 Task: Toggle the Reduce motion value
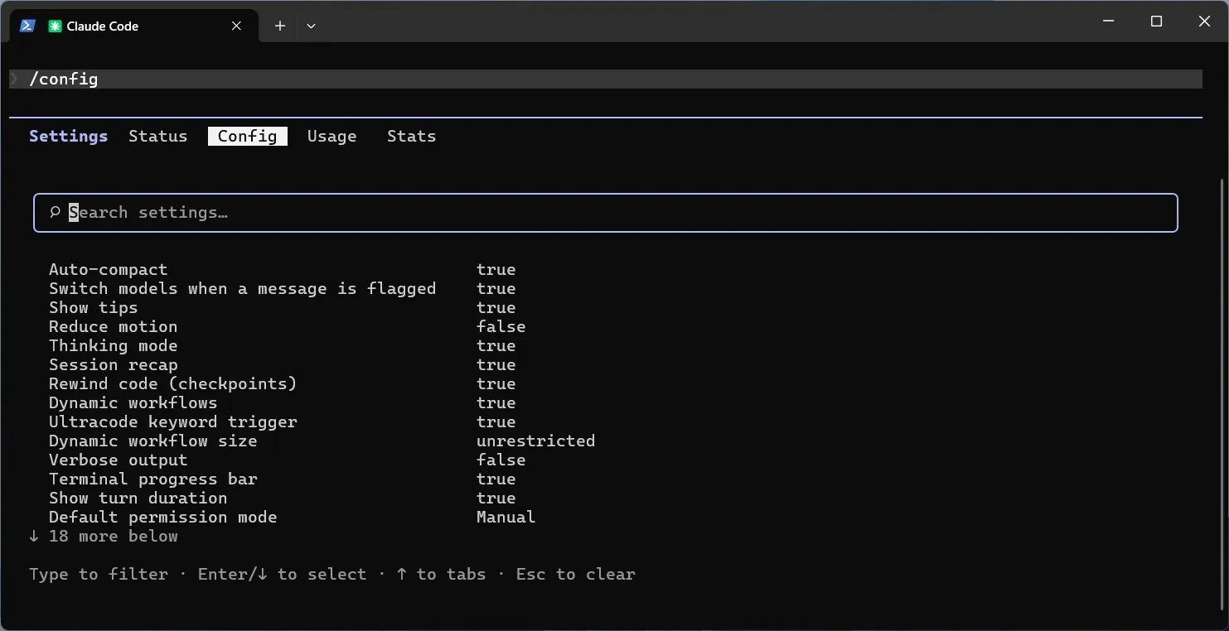pyautogui.click(x=501, y=327)
